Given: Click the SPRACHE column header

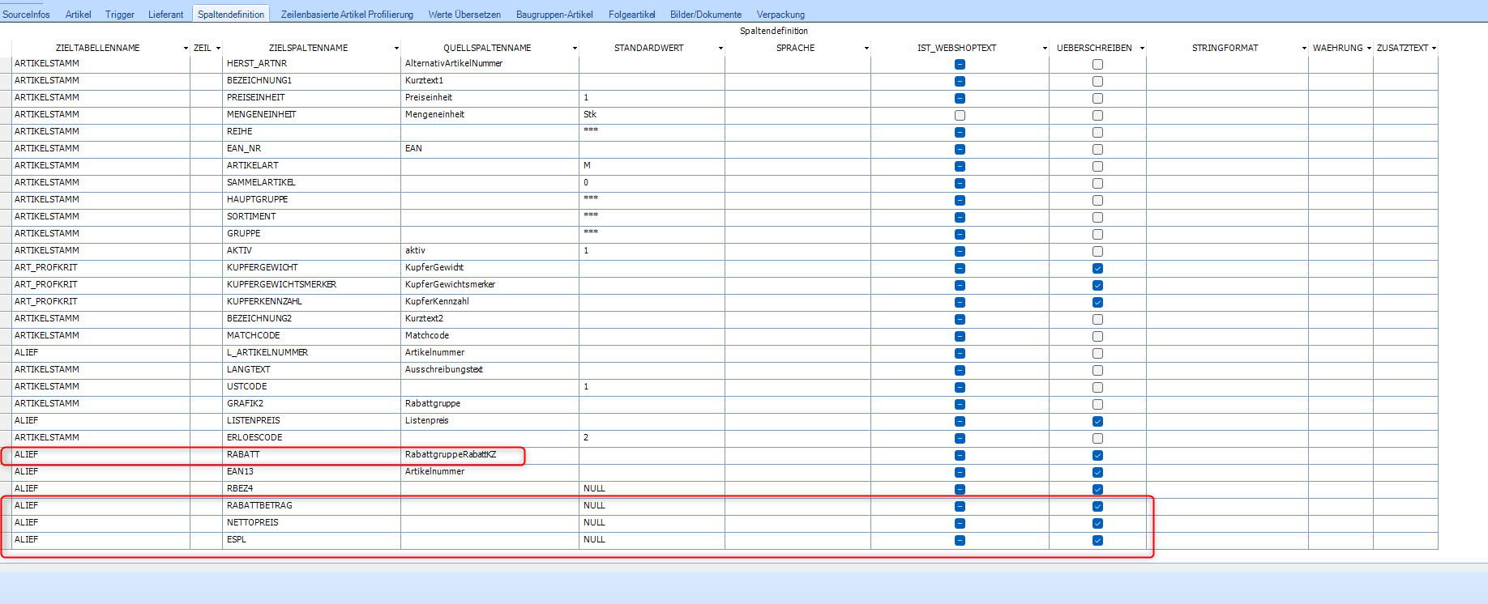Looking at the screenshot, I should pyautogui.click(x=795, y=49).
